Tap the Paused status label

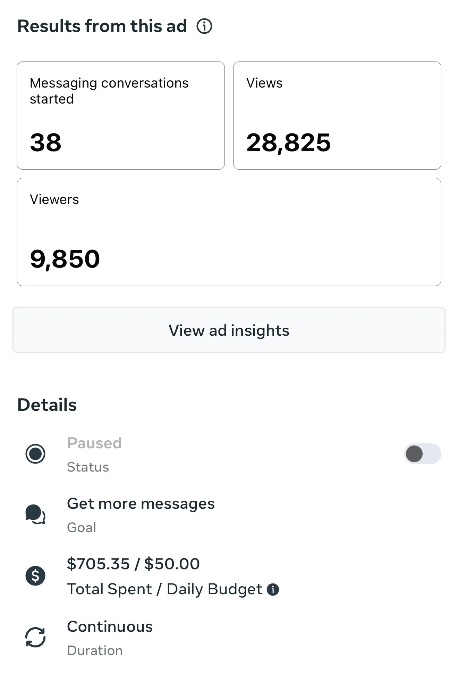click(x=94, y=443)
